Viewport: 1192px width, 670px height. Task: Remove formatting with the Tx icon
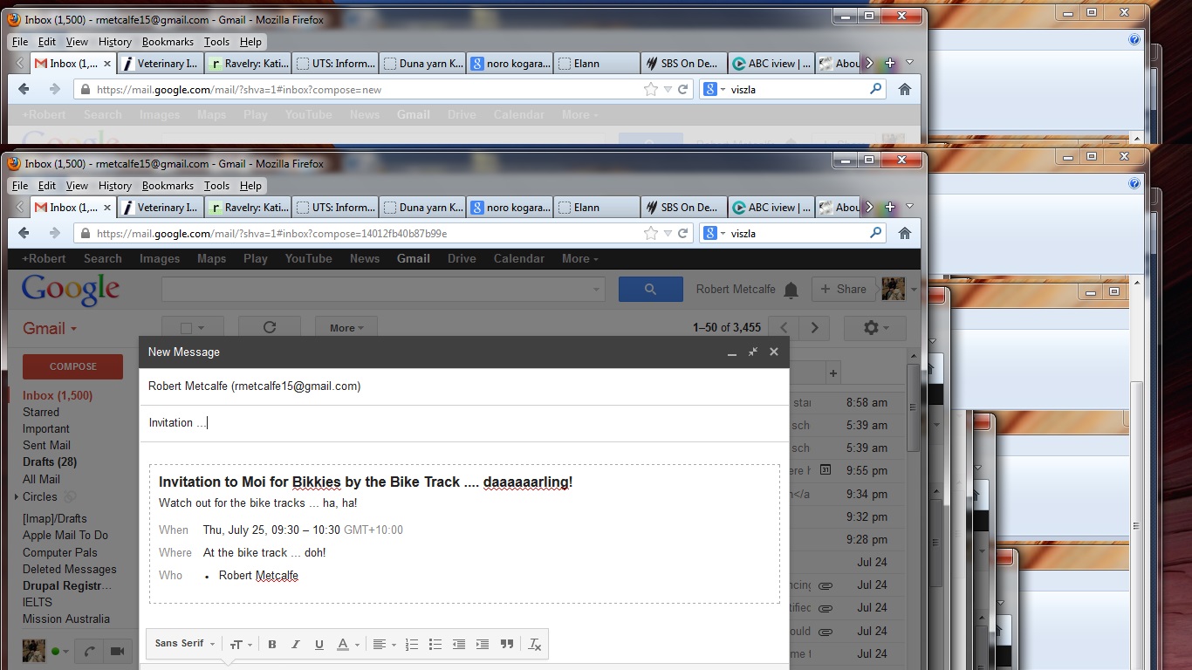(535, 645)
